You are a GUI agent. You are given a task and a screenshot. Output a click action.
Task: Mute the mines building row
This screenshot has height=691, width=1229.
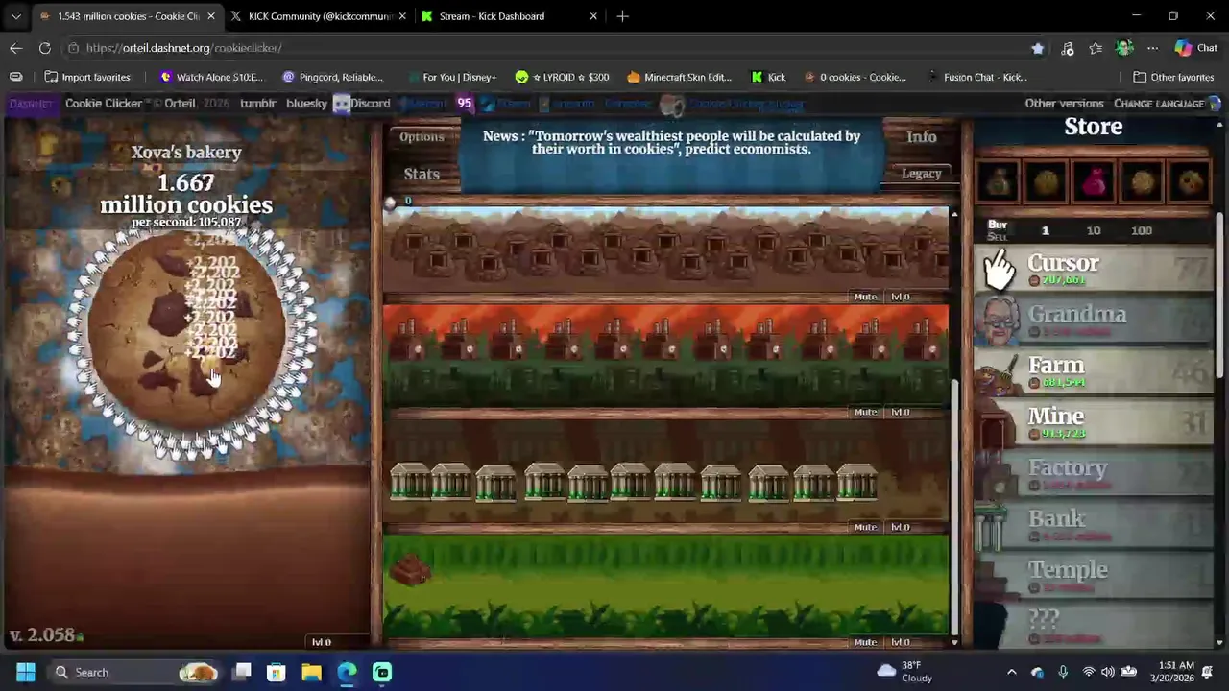[866, 297]
